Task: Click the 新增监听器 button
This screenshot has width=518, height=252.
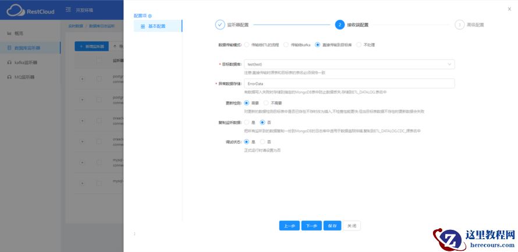Action: [x=91, y=47]
